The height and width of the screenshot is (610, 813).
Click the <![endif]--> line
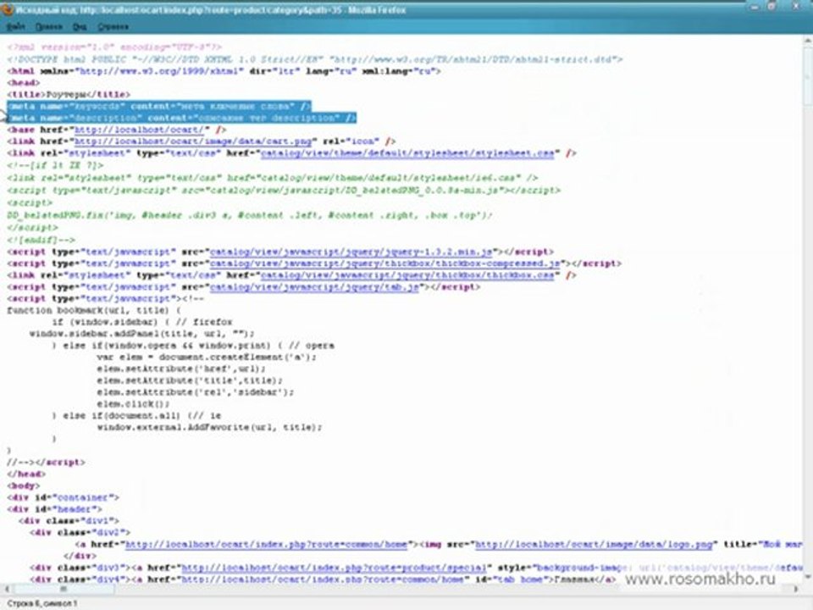(x=41, y=240)
